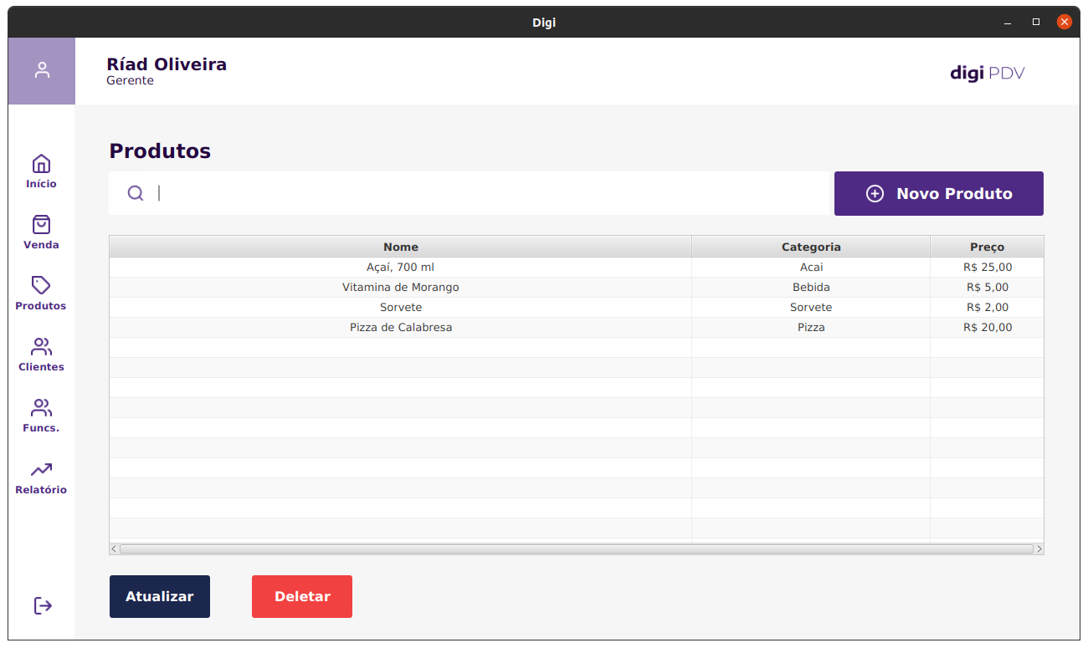Click the R$ 2,00 price cell
The width and height of the screenshot is (1088, 648).
pos(988,308)
